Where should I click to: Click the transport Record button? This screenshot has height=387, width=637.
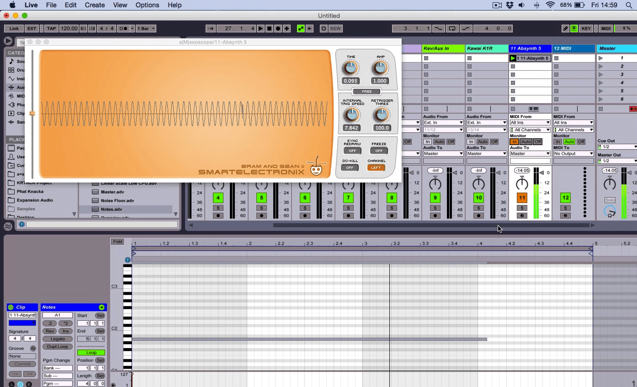pyautogui.click(x=278, y=28)
